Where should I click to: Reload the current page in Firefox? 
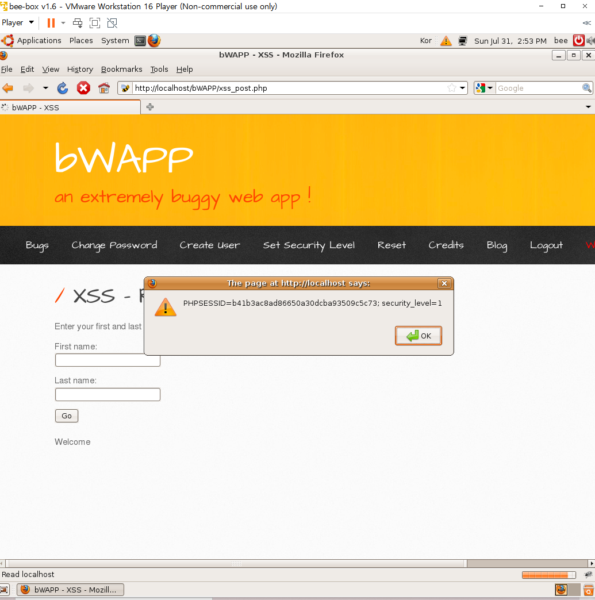coord(63,89)
